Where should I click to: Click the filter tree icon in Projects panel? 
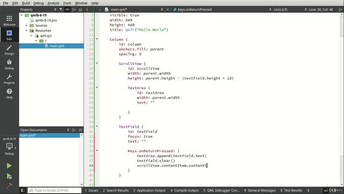click(x=61, y=10)
